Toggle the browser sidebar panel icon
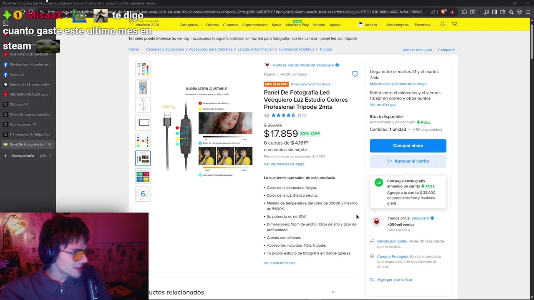The width and height of the screenshot is (534, 300). point(494,12)
